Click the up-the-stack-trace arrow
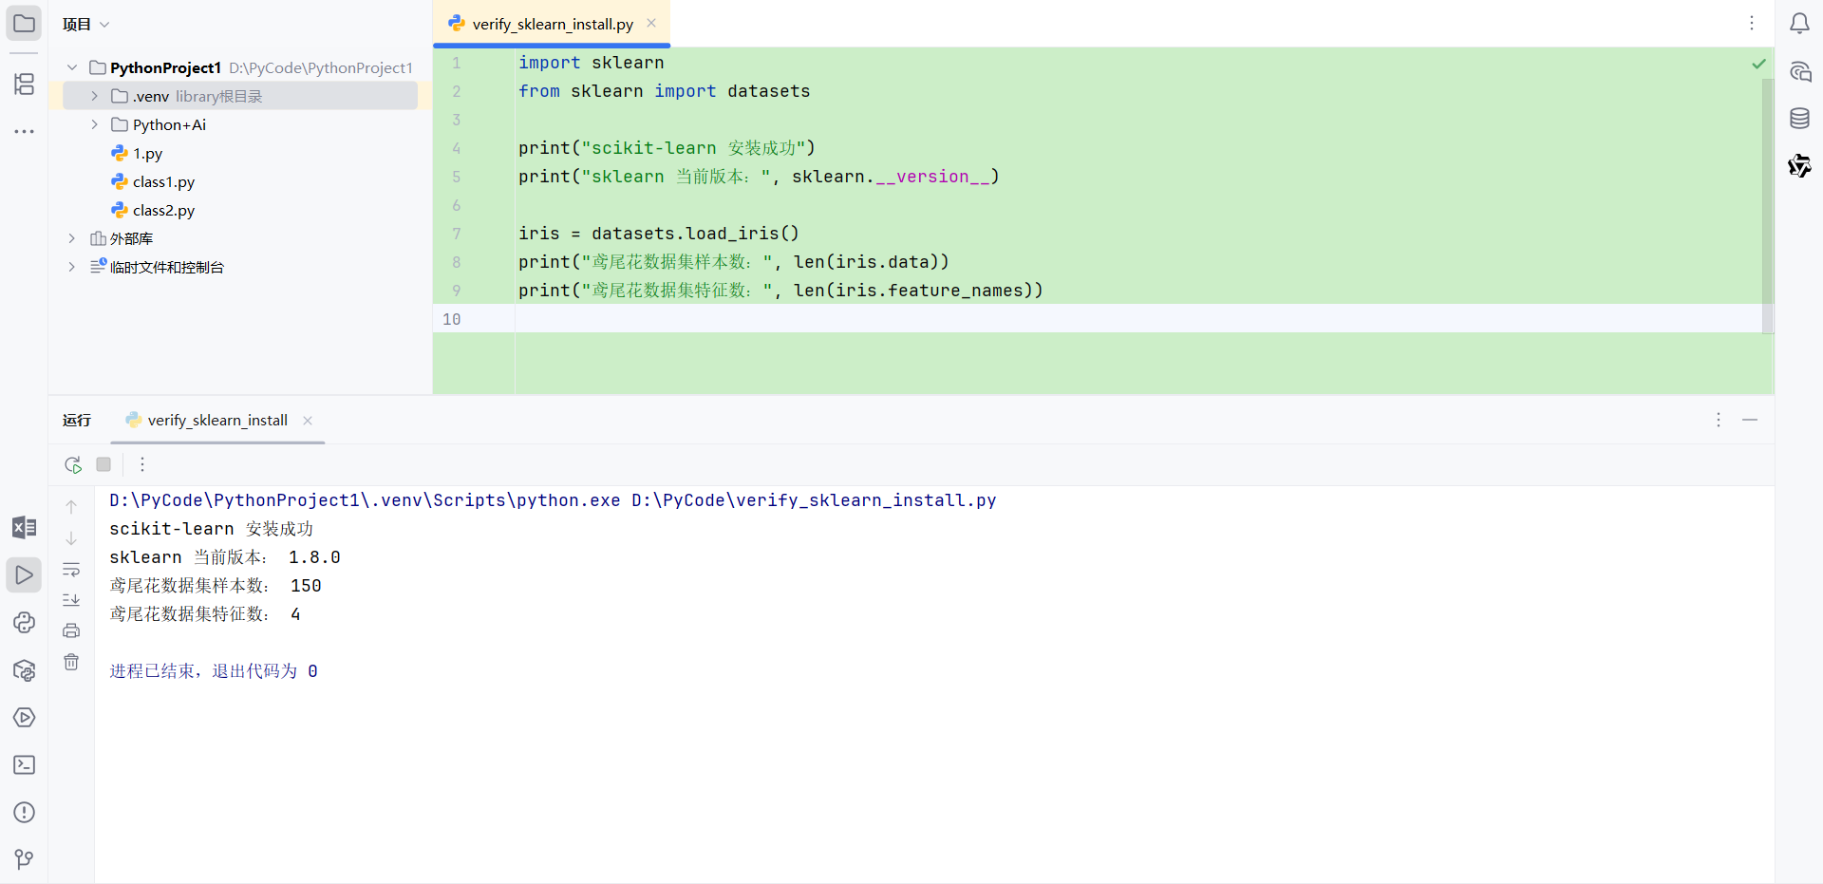 click(x=71, y=507)
